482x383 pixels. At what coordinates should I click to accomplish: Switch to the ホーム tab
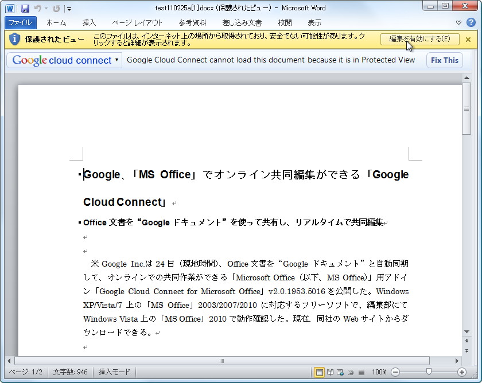[56, 23]
